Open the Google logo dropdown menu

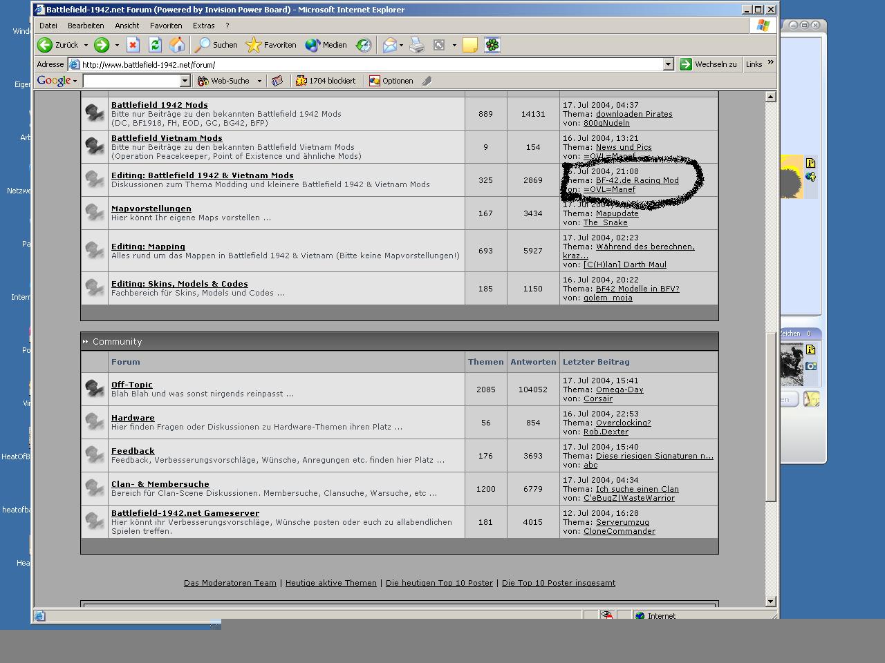(75, 81)
